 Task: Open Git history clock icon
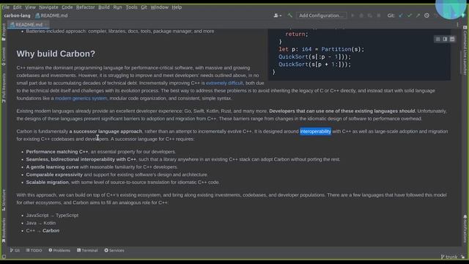pos(426,15)
